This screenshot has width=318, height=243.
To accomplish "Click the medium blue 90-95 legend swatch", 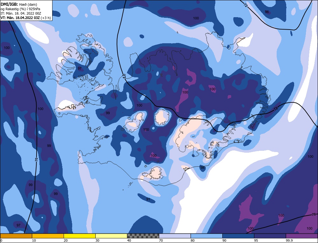I will point(238,236).
